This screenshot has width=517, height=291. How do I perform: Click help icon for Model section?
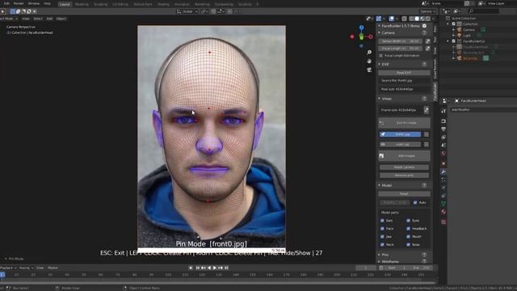424,185
